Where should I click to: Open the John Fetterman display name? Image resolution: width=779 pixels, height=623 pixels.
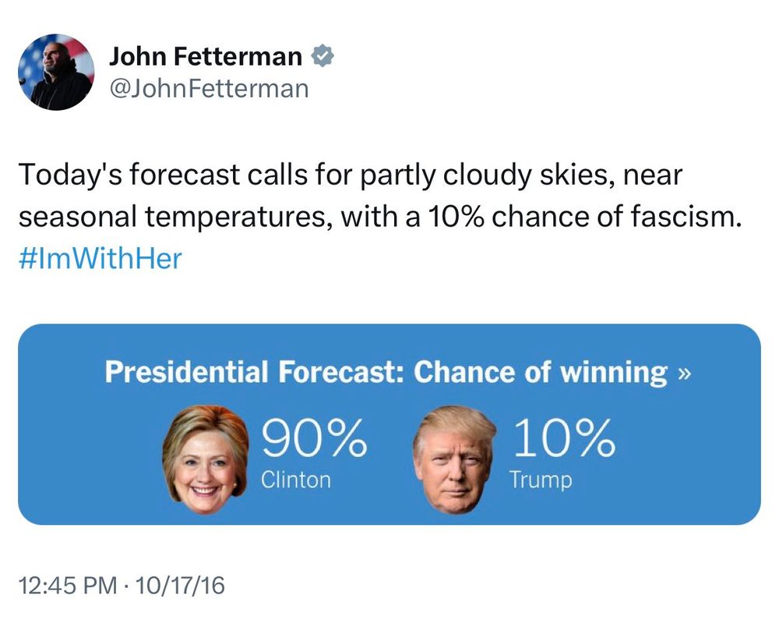206,56
